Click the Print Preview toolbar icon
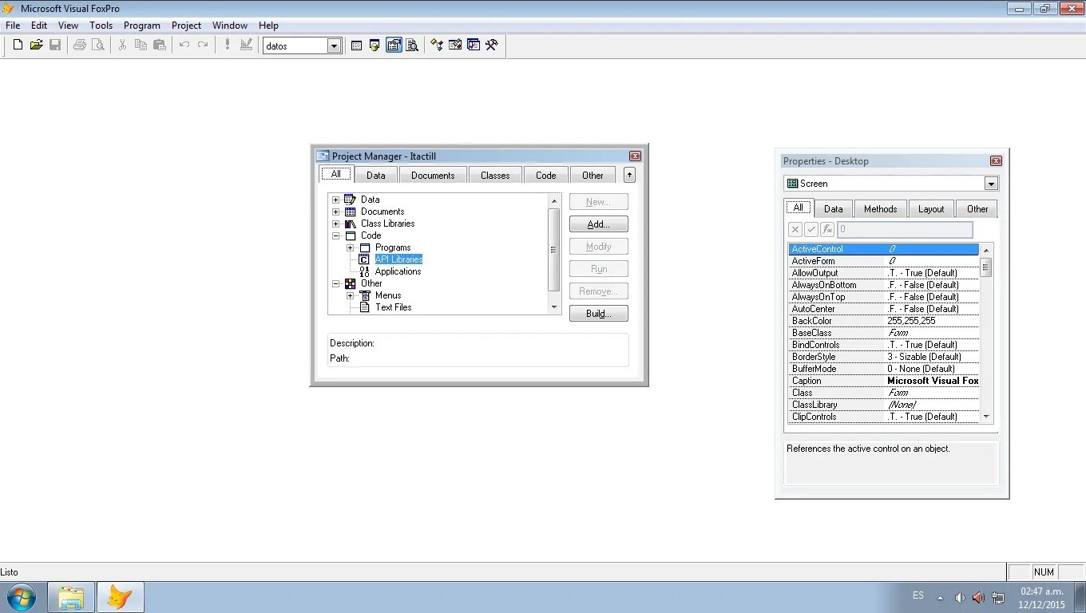 pyautogui.click(x=97, y=45)
